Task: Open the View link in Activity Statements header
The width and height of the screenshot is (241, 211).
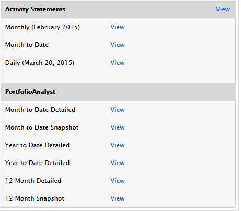Action: (223, 9)
